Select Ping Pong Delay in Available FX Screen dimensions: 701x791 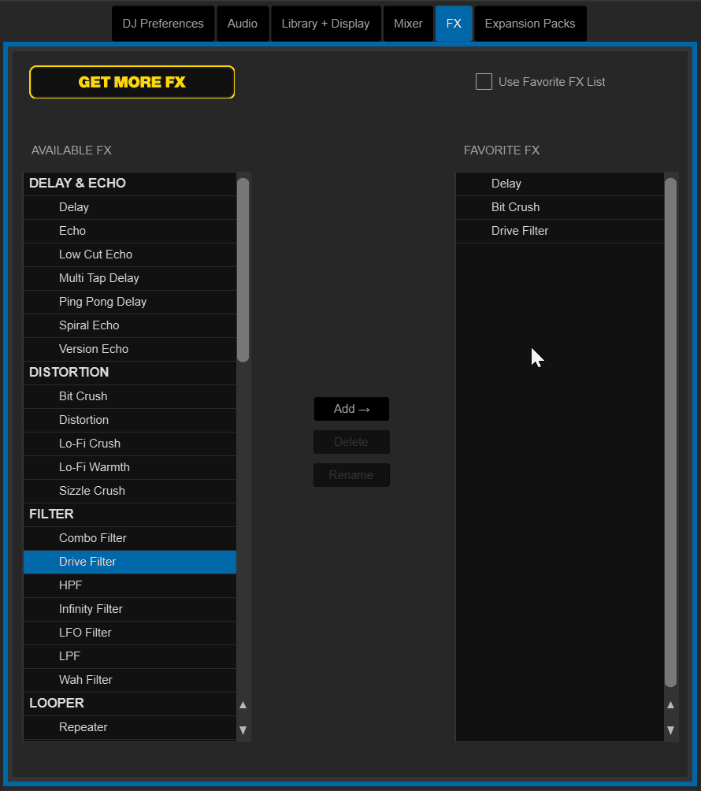[x=102, y=302]
